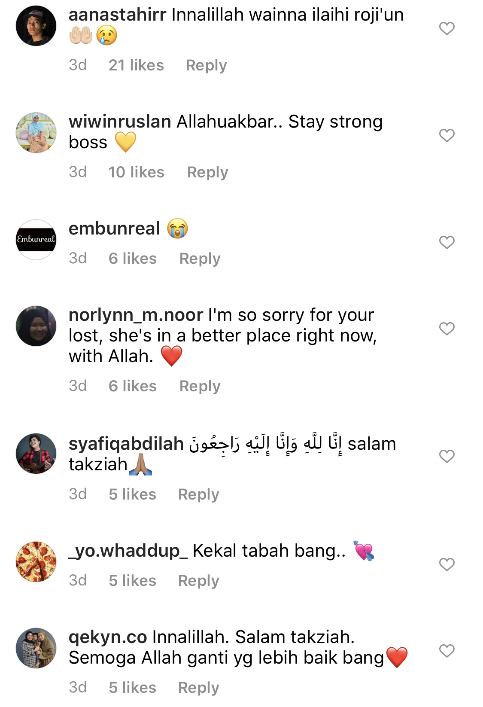Open the embunreal username
The height and width of the screenshot is (707, 483).
pyautogui.click(x=114, y=229)
